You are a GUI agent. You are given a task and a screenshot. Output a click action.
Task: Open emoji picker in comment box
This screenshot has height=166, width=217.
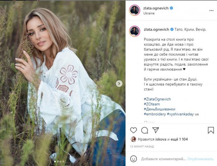coord(134,159)
